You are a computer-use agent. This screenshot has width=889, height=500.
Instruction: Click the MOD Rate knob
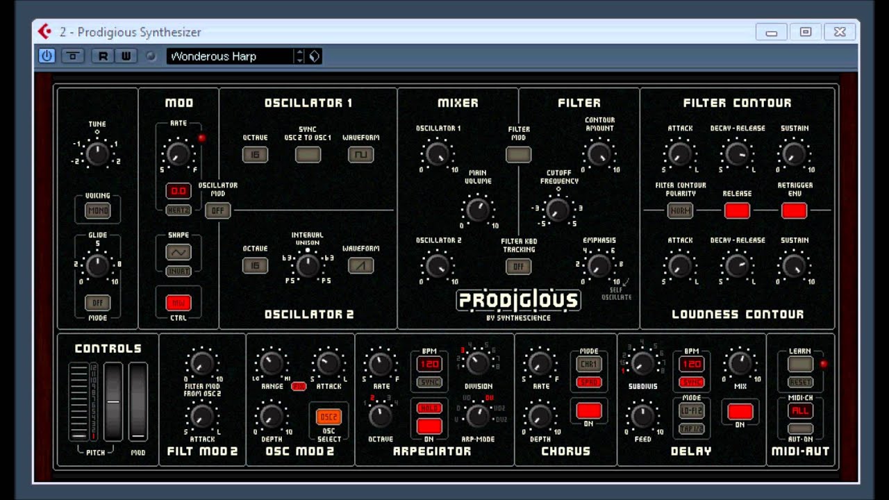tap(178, 153)
